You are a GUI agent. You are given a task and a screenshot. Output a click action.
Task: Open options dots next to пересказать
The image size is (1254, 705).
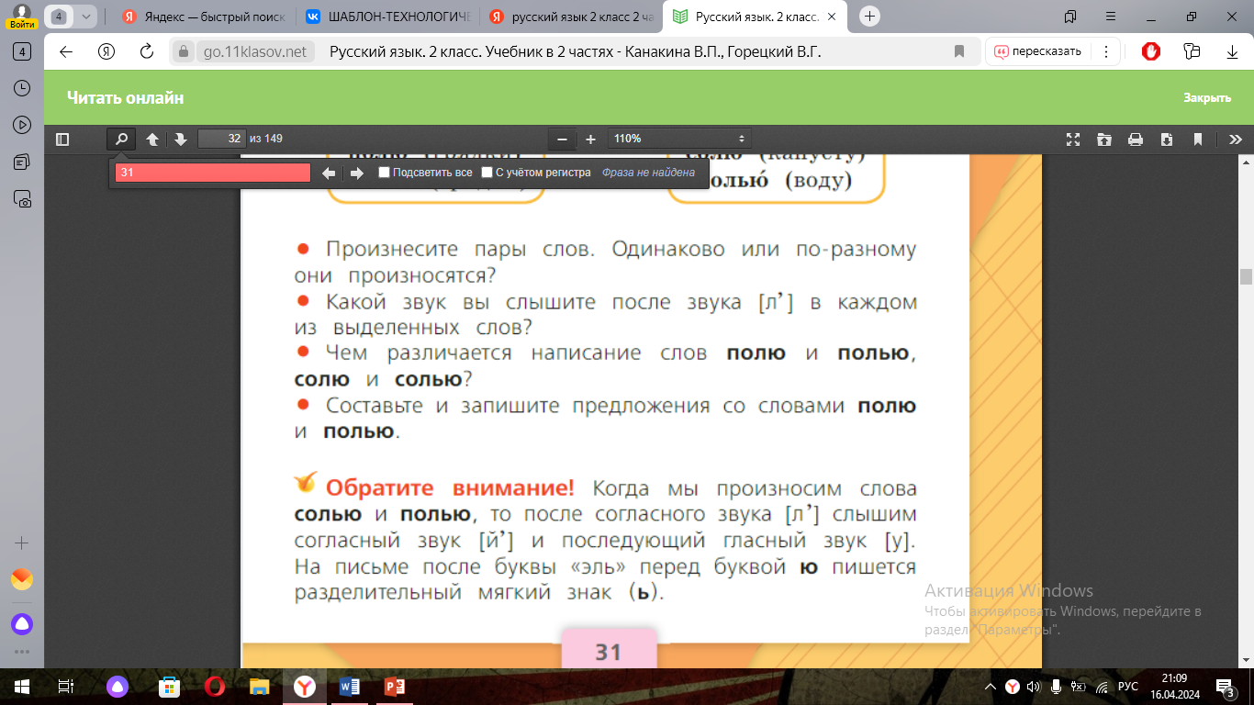[1107, 51]
